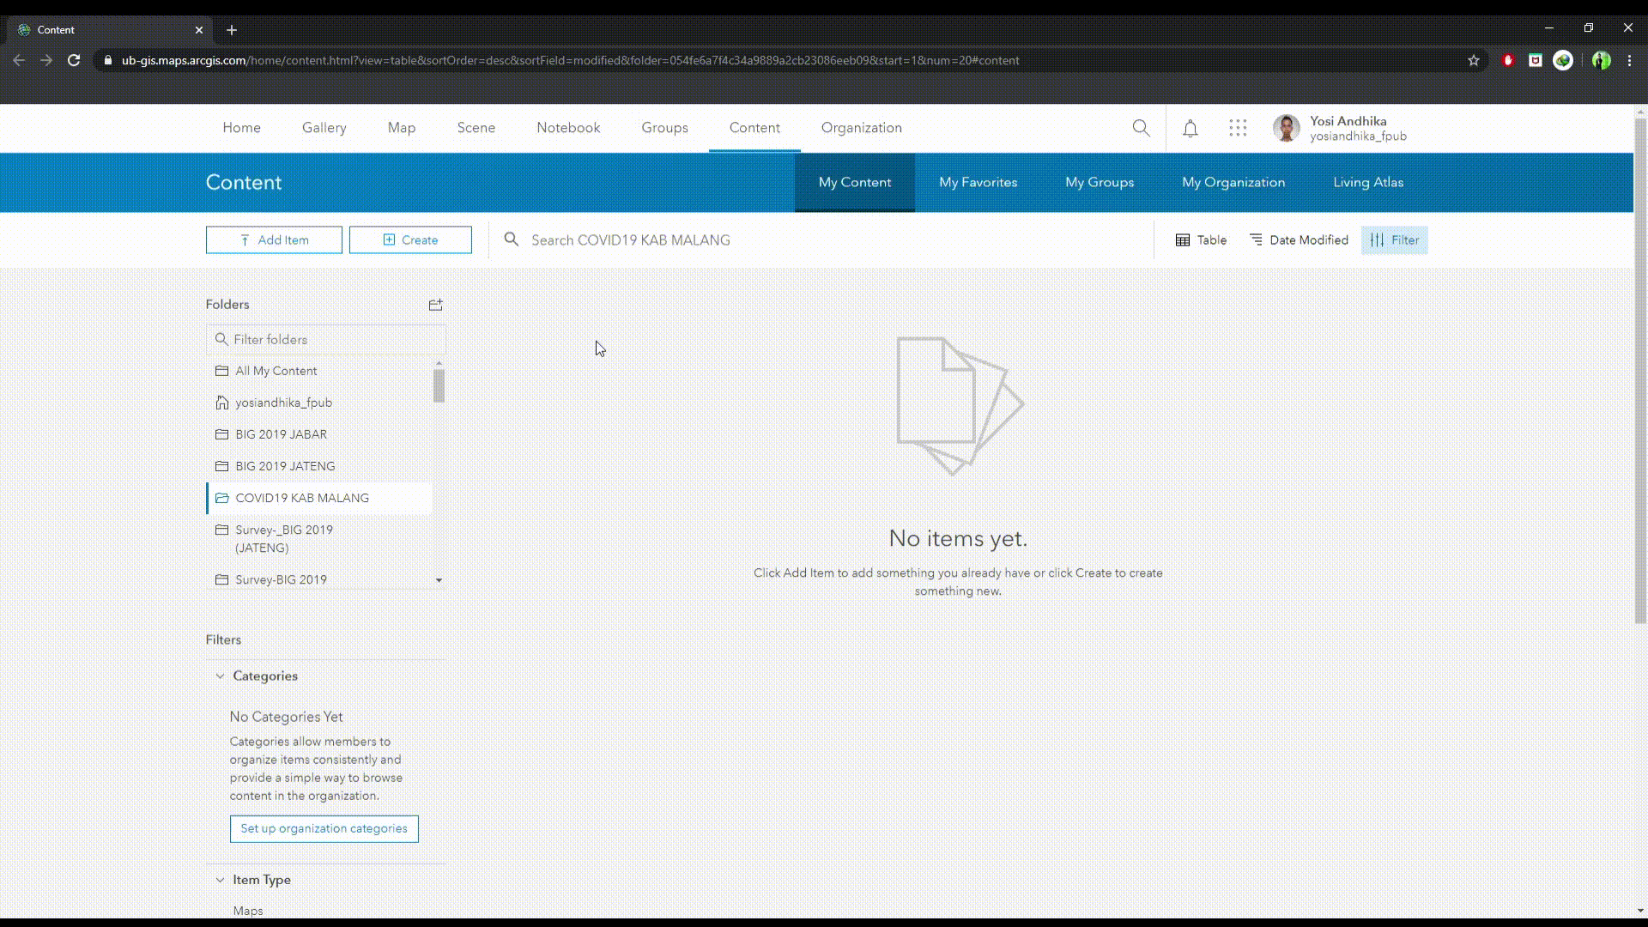Open Gallery in the top navigation
The width and height of the screenshot is (1648, 927).
pyautogui.click(x=324, y=128)
